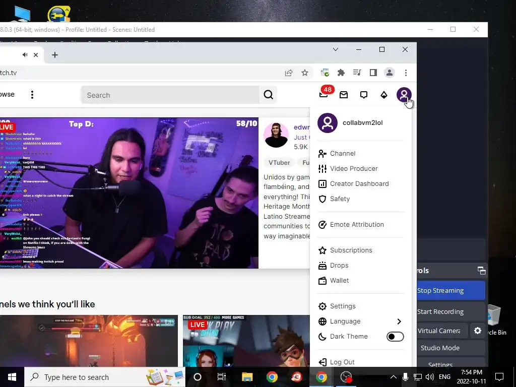The width and height of the screenshot is (516, 387).
Task: Click Log Out in the user menu
Action: tap(361, 362)
